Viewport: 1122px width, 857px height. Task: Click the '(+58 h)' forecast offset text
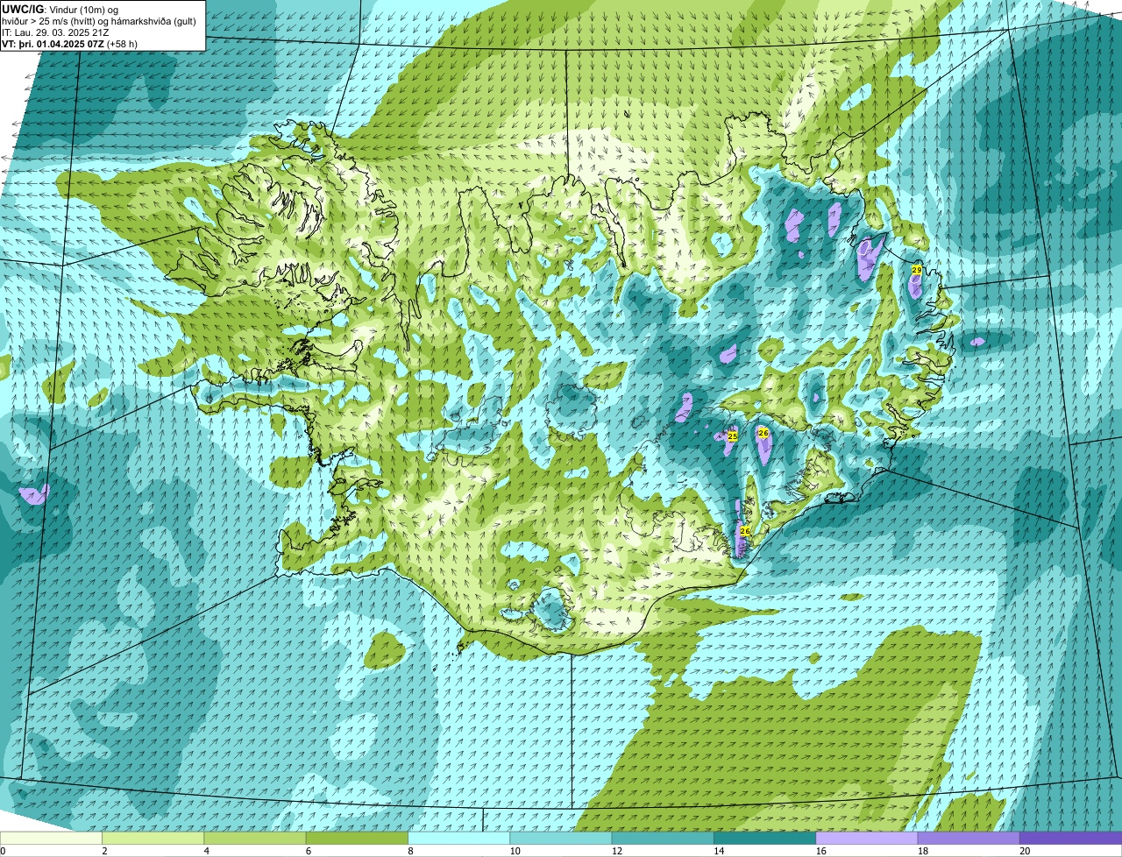coord(122,44)
